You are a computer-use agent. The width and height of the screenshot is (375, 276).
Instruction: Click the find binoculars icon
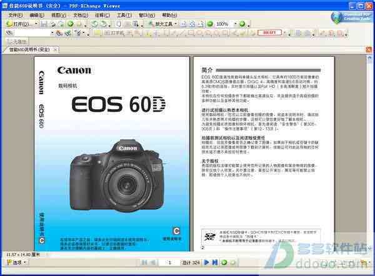click(x=9, y=32)
